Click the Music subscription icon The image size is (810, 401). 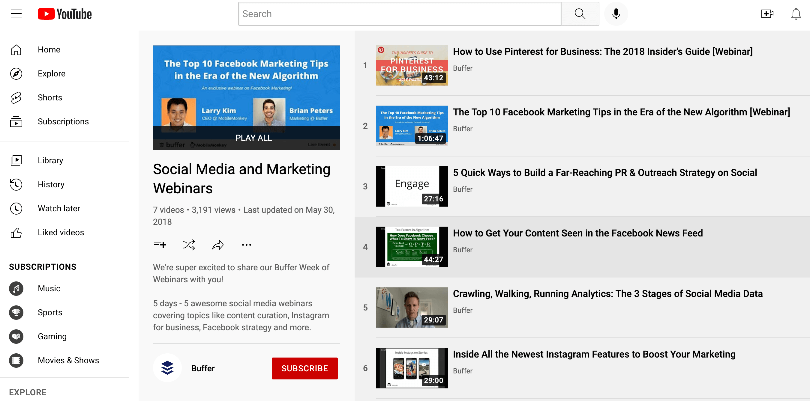click(x=16, y=288)
